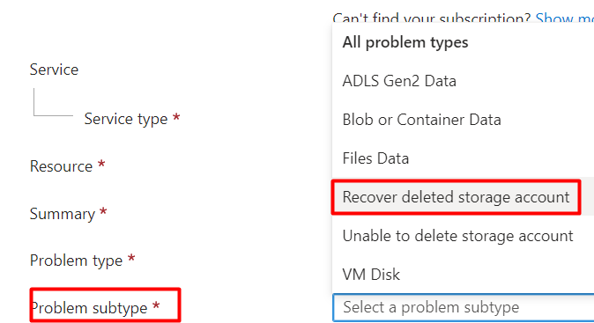Click the Service type label

tap(126, 119)
